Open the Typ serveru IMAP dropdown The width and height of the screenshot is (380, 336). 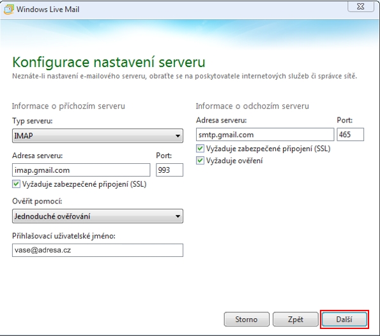(98, 136)
